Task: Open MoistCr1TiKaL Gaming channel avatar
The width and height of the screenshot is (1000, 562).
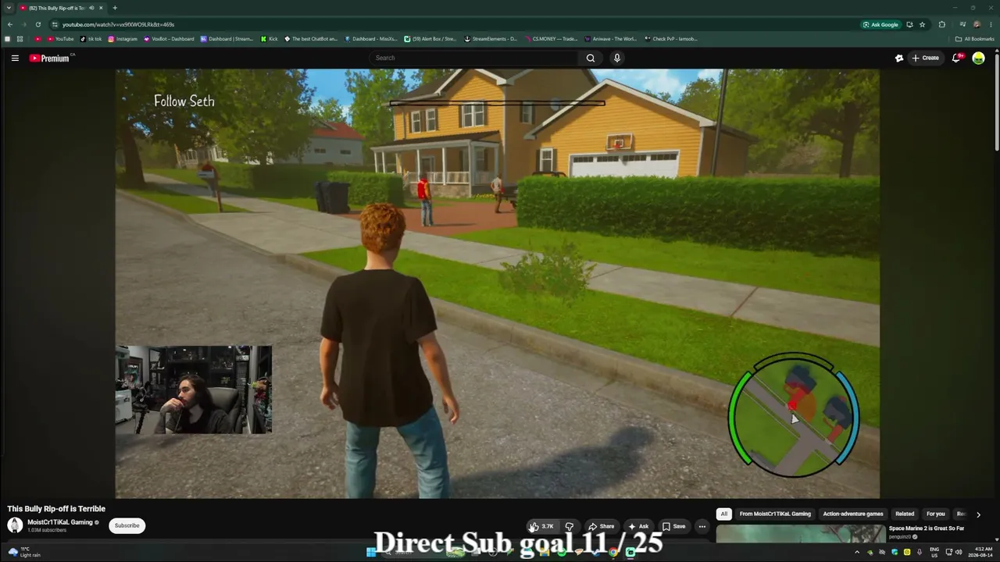Action: [x=15, y=525]
